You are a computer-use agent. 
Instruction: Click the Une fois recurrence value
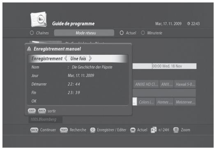[x=78, y=58]
